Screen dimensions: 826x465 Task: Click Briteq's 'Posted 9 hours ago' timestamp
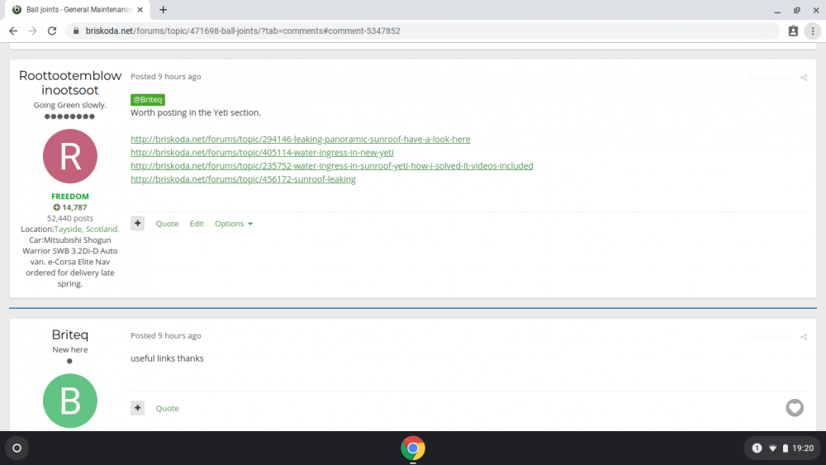pos(166,335)
